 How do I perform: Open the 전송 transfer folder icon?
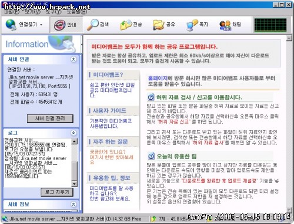pyautogui.click(x=126, y=25)
